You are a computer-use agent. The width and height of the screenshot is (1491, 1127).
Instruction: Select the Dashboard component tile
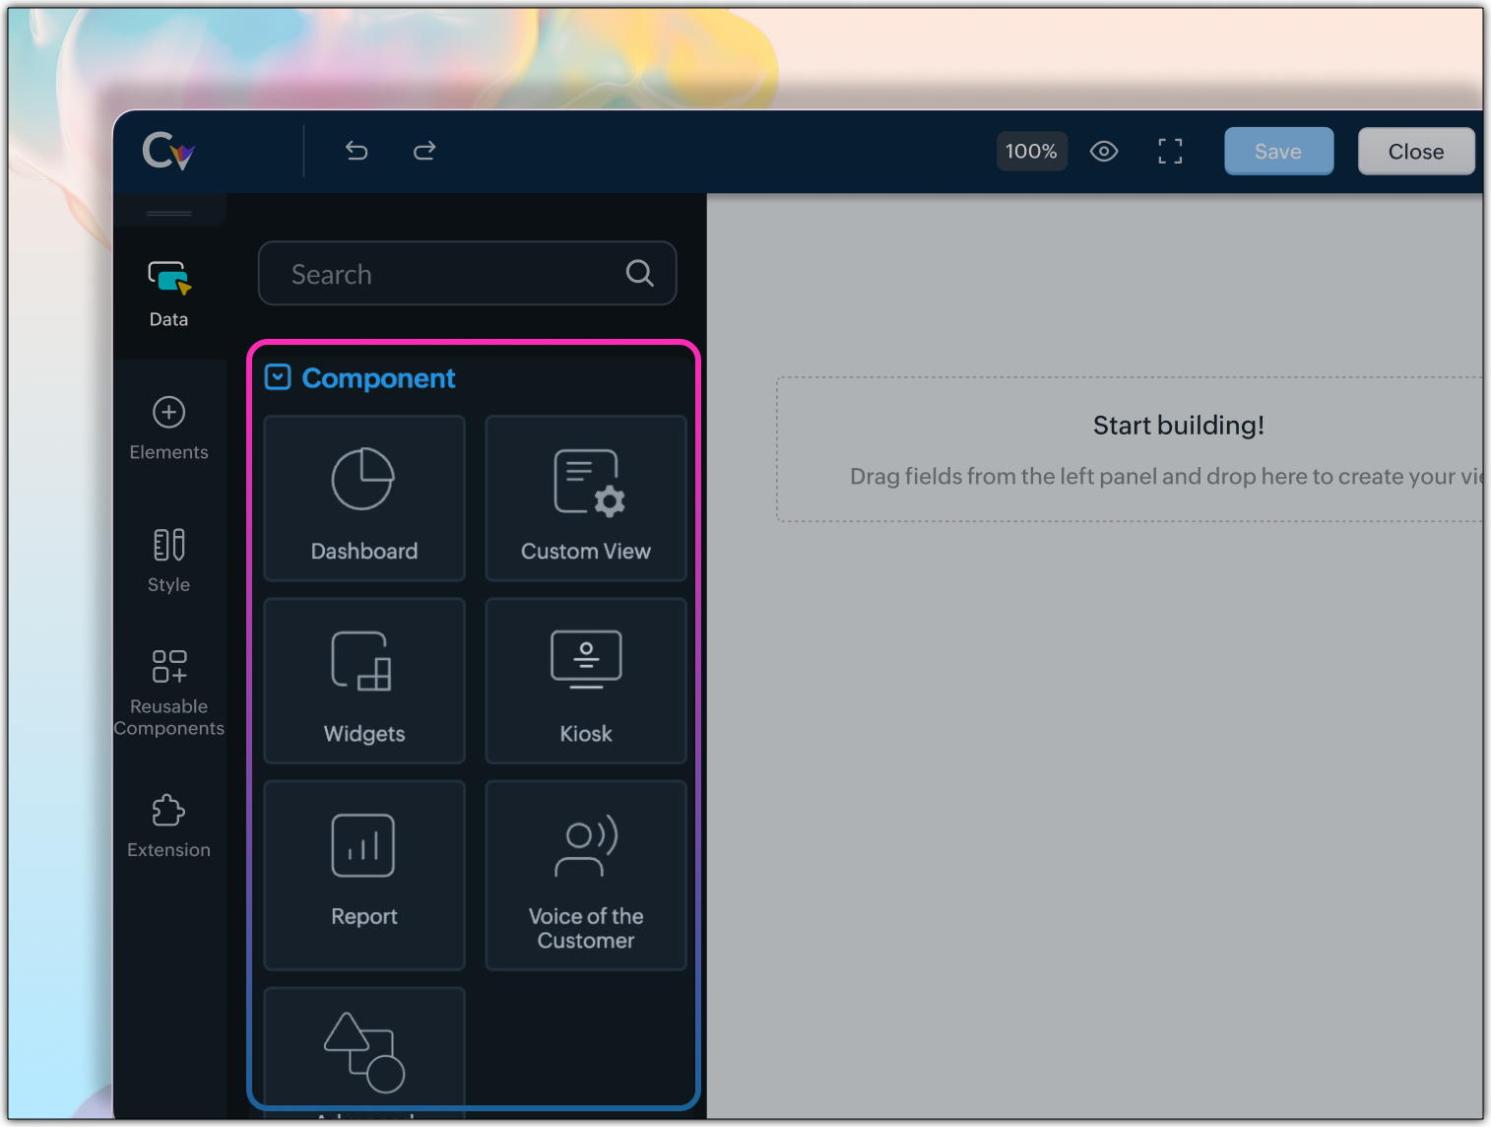(364, 498)
